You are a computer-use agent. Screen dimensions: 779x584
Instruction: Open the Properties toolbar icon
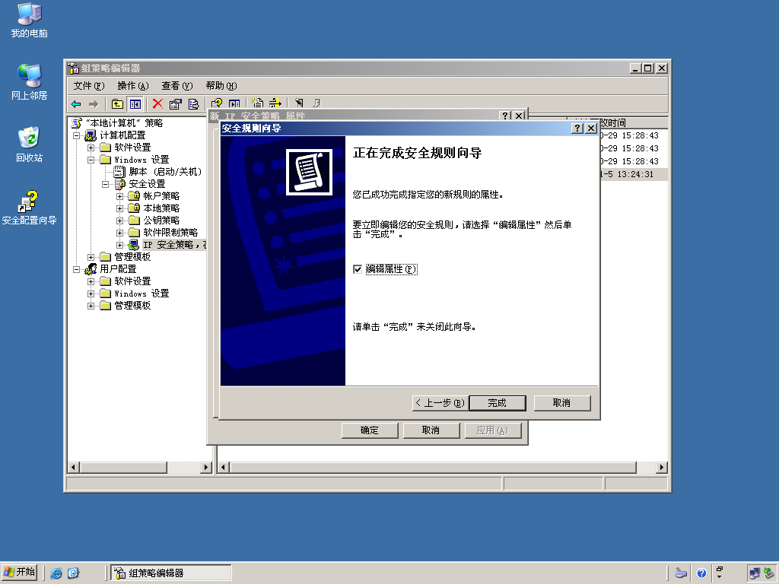click(x=176, y=103)
